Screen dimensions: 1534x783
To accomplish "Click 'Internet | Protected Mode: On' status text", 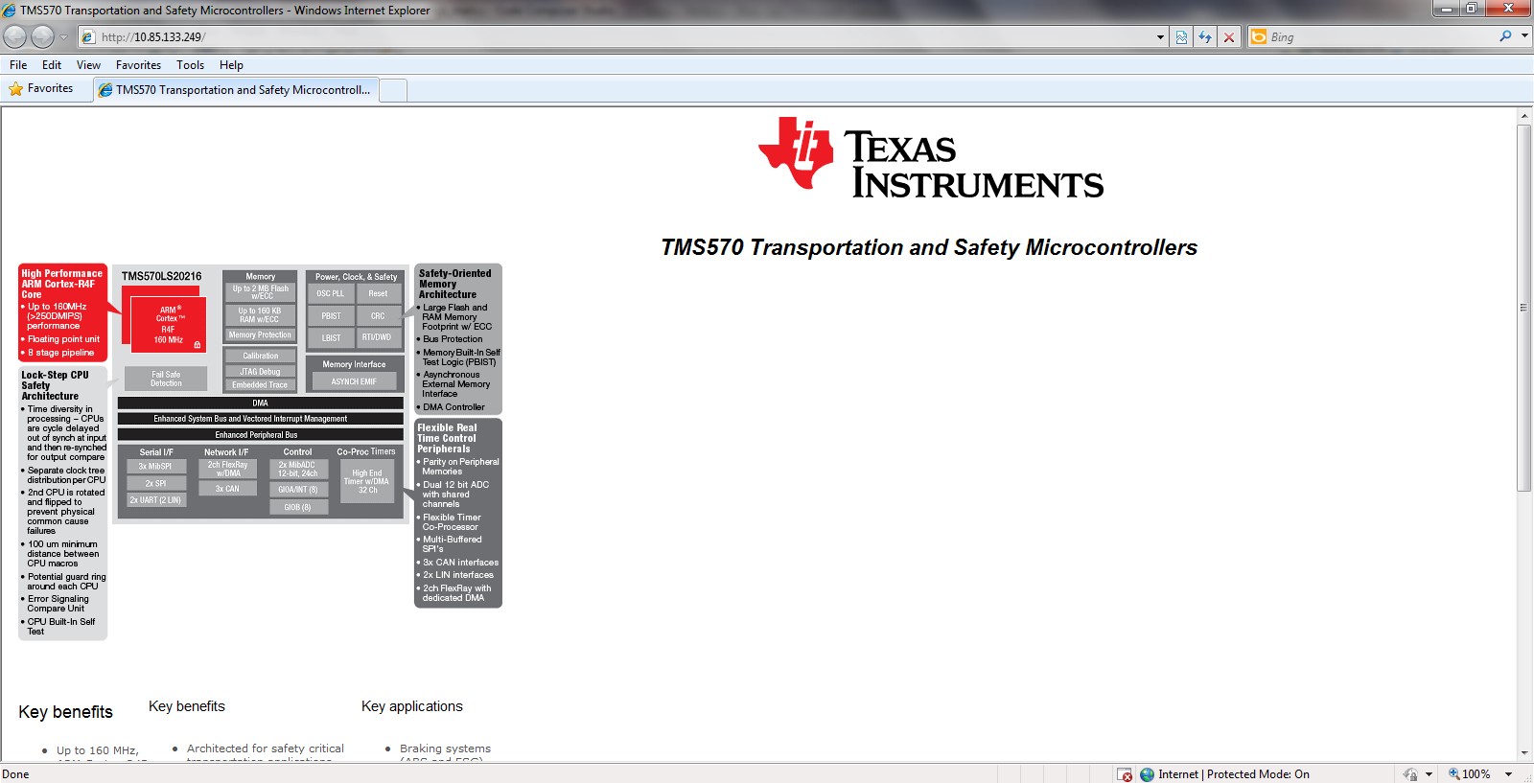I will (1234, 774).
